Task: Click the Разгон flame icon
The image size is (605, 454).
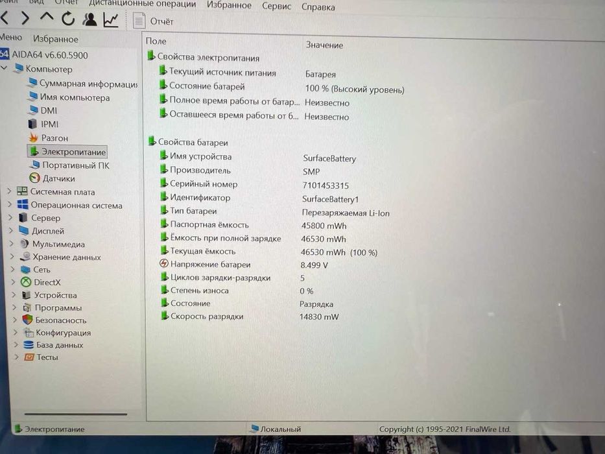Action: [34, 137]
